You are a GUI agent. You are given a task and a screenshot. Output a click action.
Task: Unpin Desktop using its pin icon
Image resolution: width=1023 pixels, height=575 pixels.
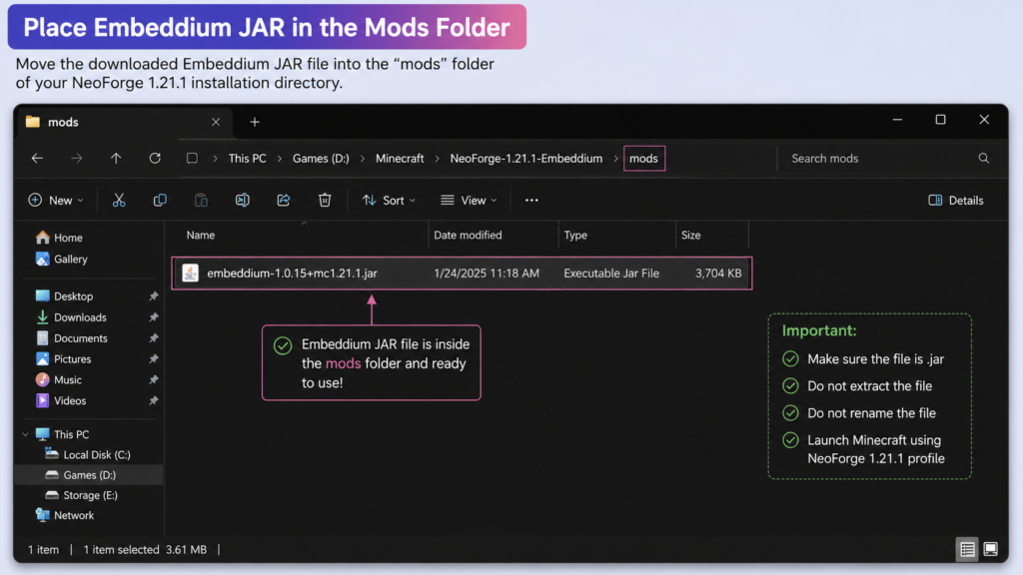tap(153, 296)
